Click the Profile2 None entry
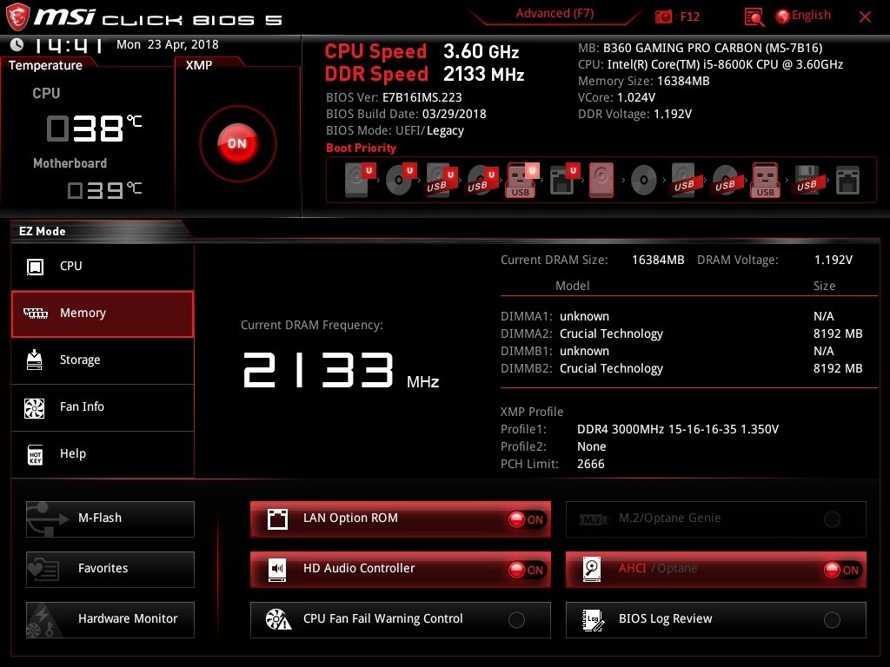Screen dimensions: 890x667 [x=591, y=447]
